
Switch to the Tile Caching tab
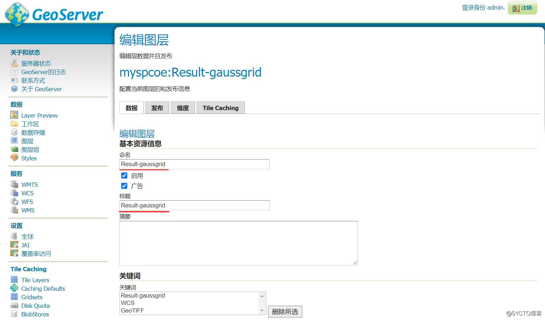point(221,108)
